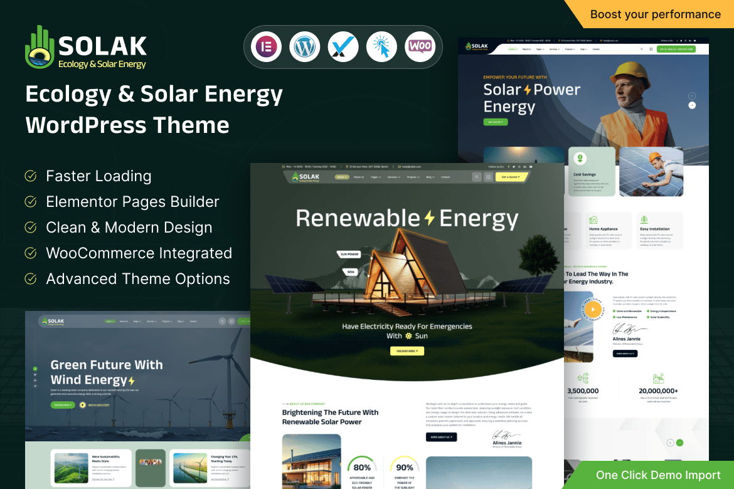Open the Projects dropdown in the navigation

tap(413, 177)
